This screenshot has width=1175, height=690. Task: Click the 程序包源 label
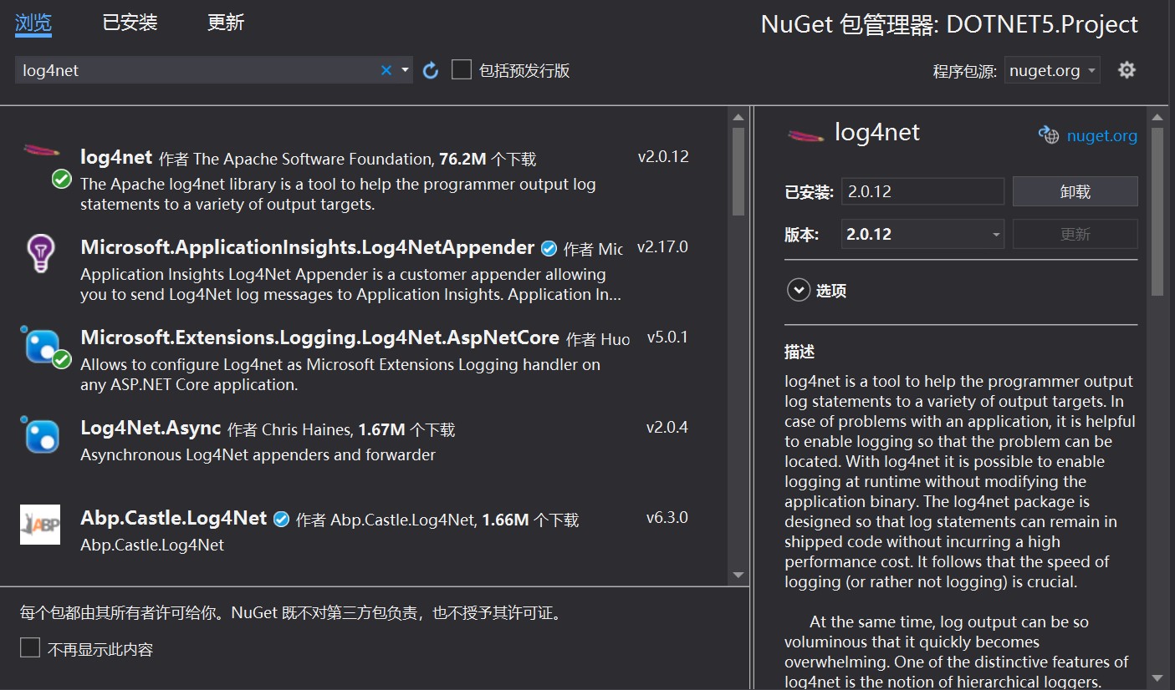[965, 71]
